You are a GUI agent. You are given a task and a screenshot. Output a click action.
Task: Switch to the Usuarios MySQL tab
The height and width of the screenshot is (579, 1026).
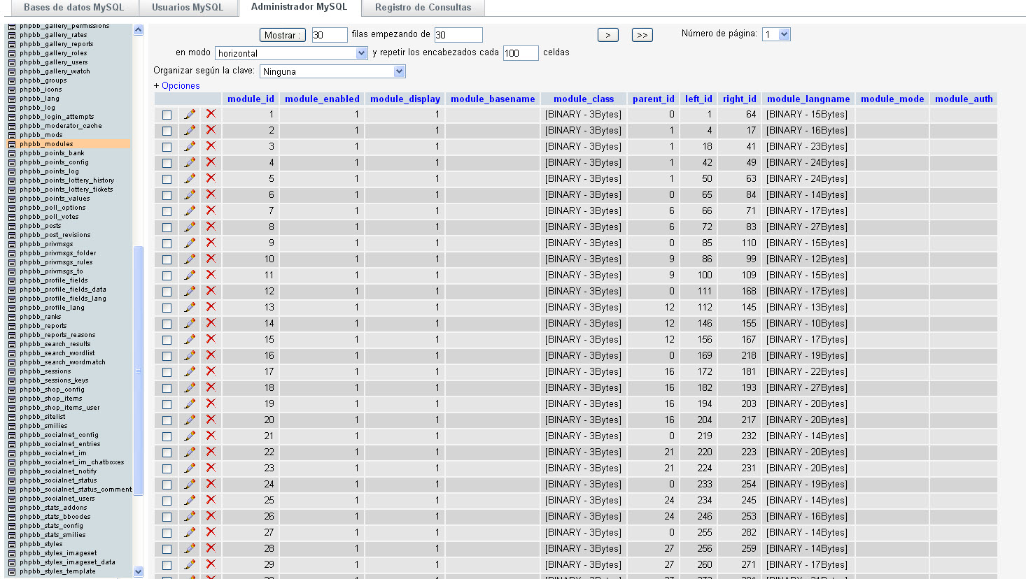pyautogui.click(x=188, y=8)
